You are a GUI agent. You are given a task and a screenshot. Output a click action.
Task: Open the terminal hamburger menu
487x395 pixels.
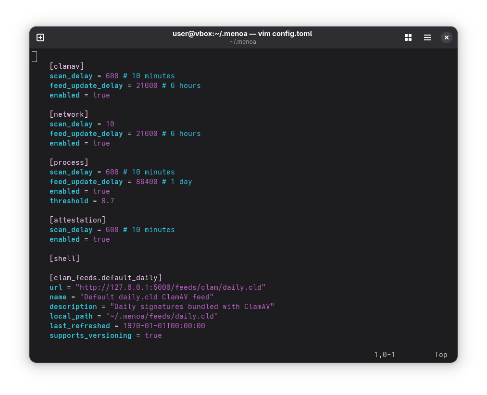pyautogui.click(x=427, y=37)
